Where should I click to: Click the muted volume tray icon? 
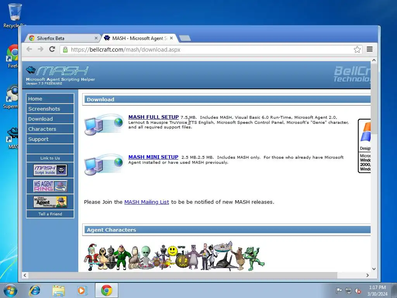358,291
